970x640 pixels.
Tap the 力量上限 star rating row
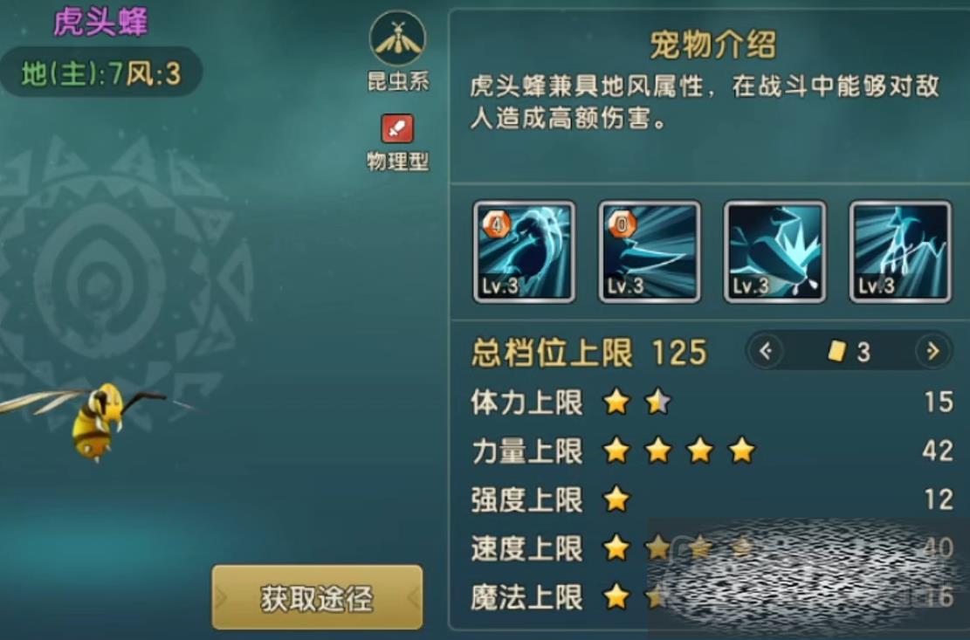click(x=711, y=451)
